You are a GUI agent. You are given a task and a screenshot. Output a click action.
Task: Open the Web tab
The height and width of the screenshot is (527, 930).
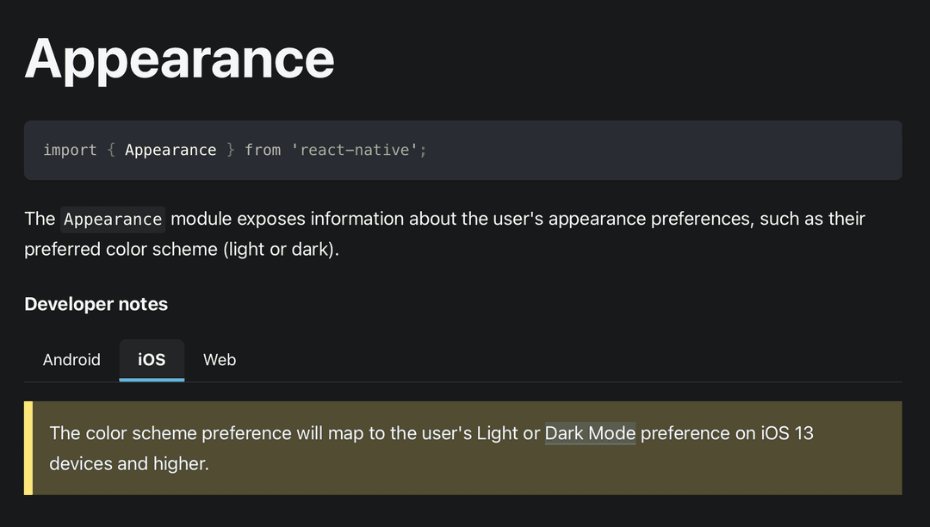220,360
